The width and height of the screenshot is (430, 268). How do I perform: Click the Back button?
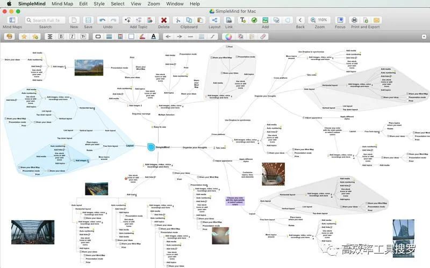[x=300, y=20]
